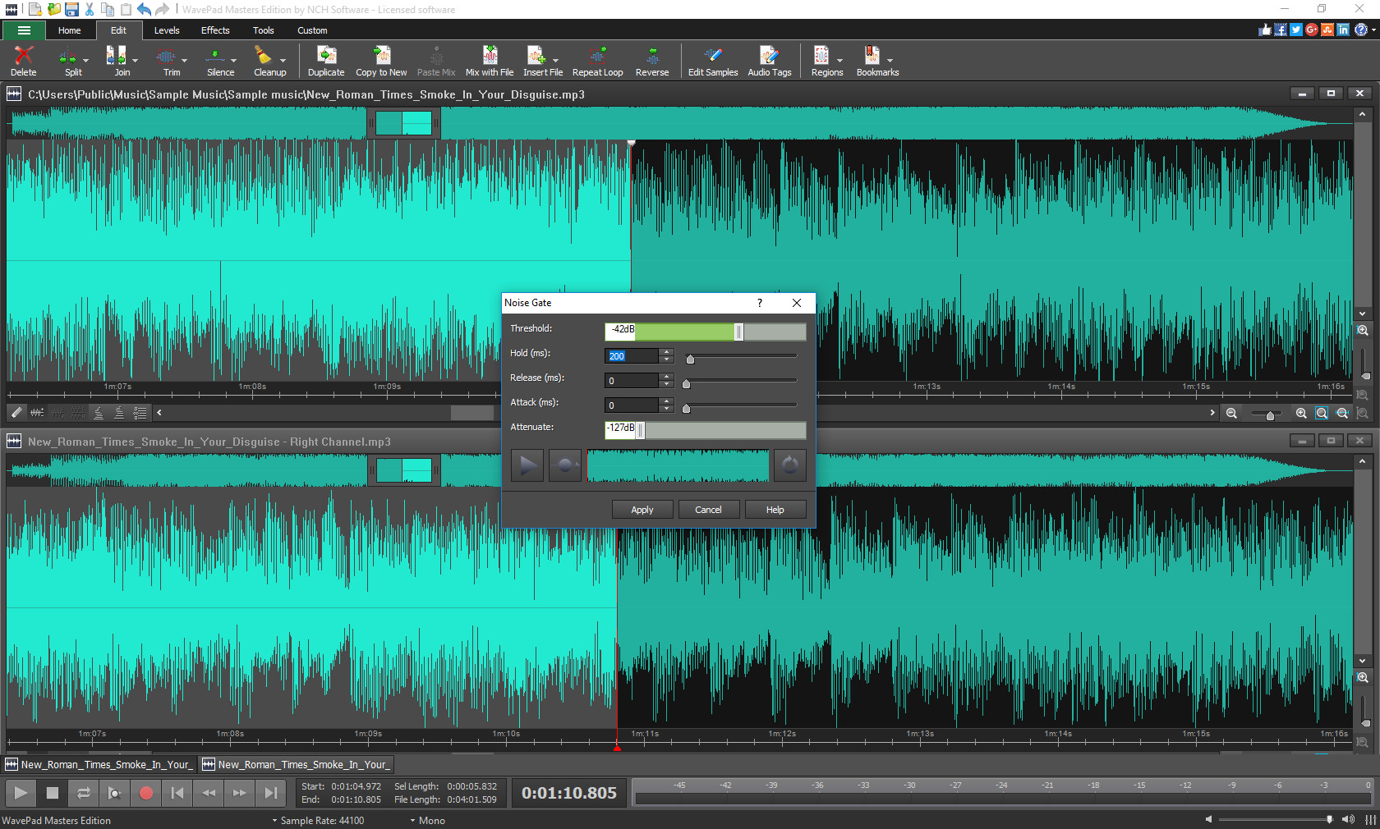Switch to the Effects ribbon tab

click(214, 30)
